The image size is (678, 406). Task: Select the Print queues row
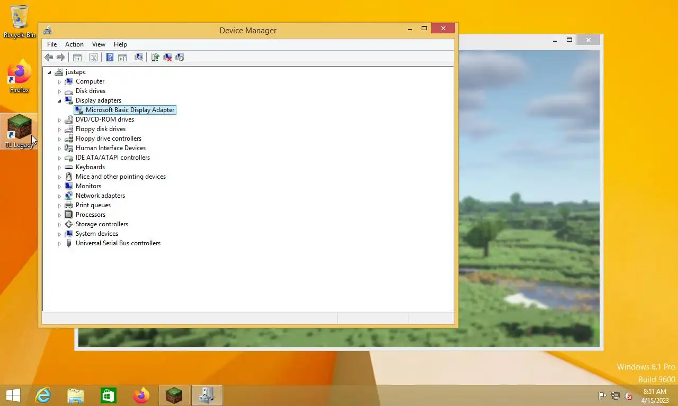(93, 205)
